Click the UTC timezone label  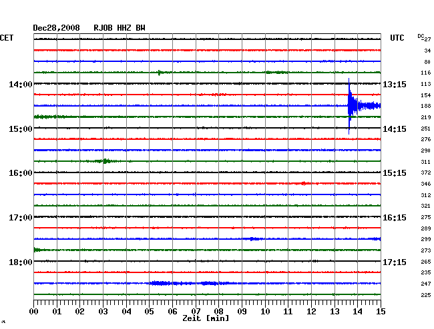(x=397, y=38)
